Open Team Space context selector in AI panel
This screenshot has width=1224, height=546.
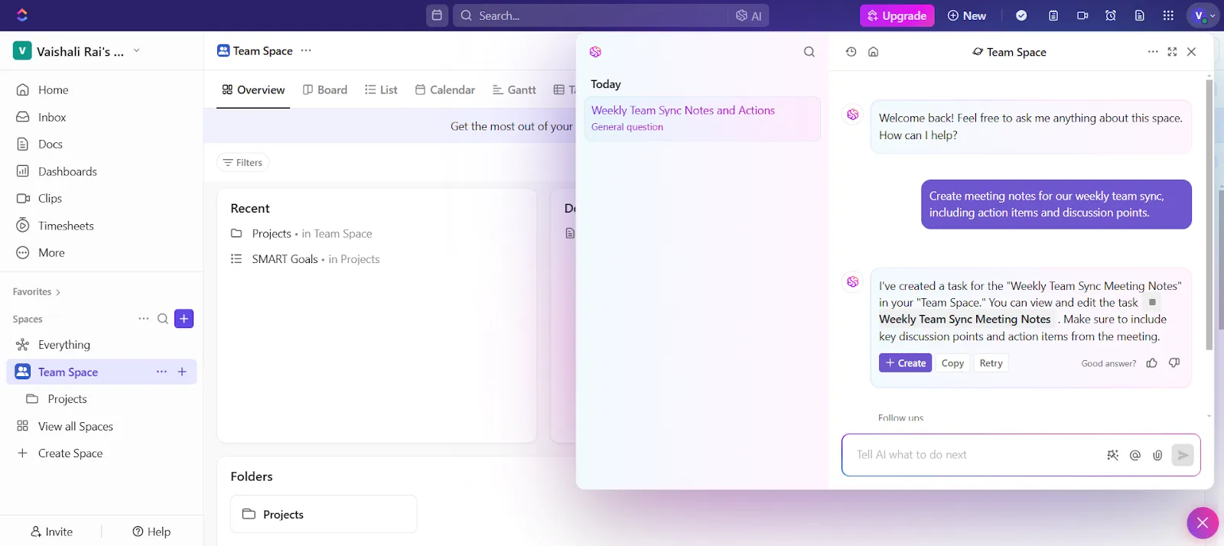click(1009, 52)
